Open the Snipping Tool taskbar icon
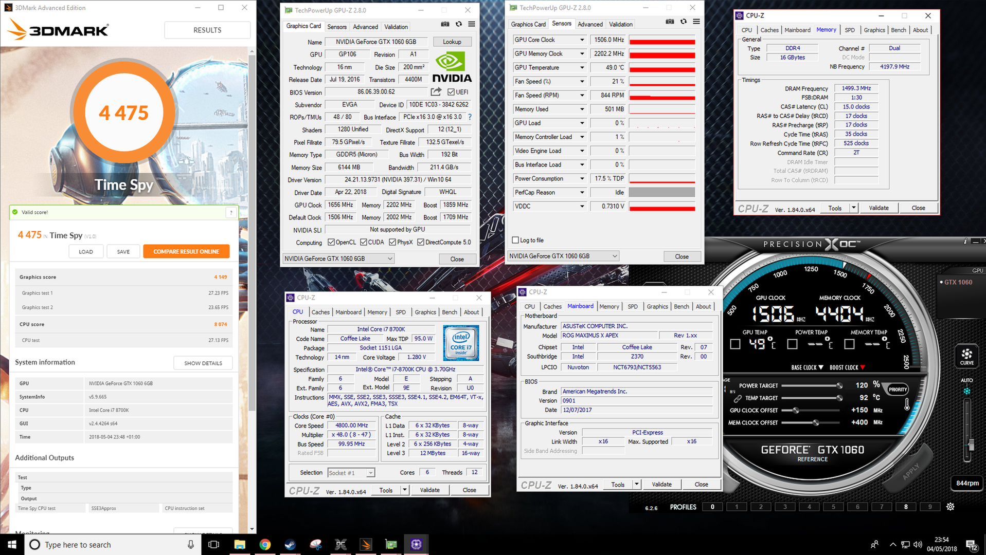The height and width of the screenshot is (555, 986). tap(315, 544)
